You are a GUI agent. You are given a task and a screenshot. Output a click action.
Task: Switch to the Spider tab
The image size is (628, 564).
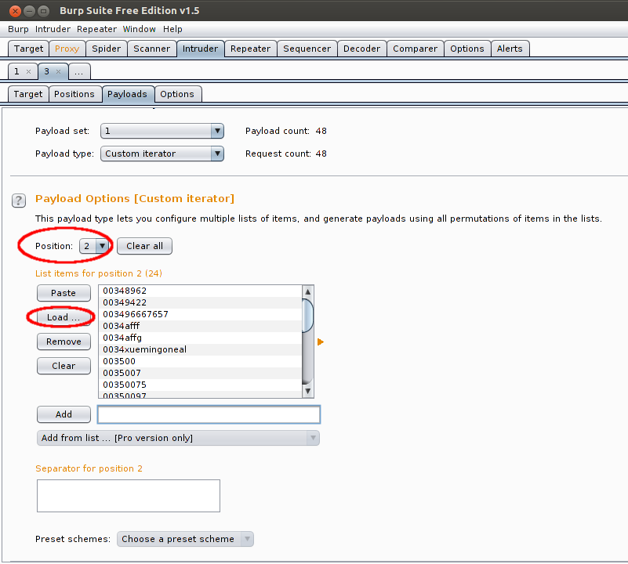[106, 49]
